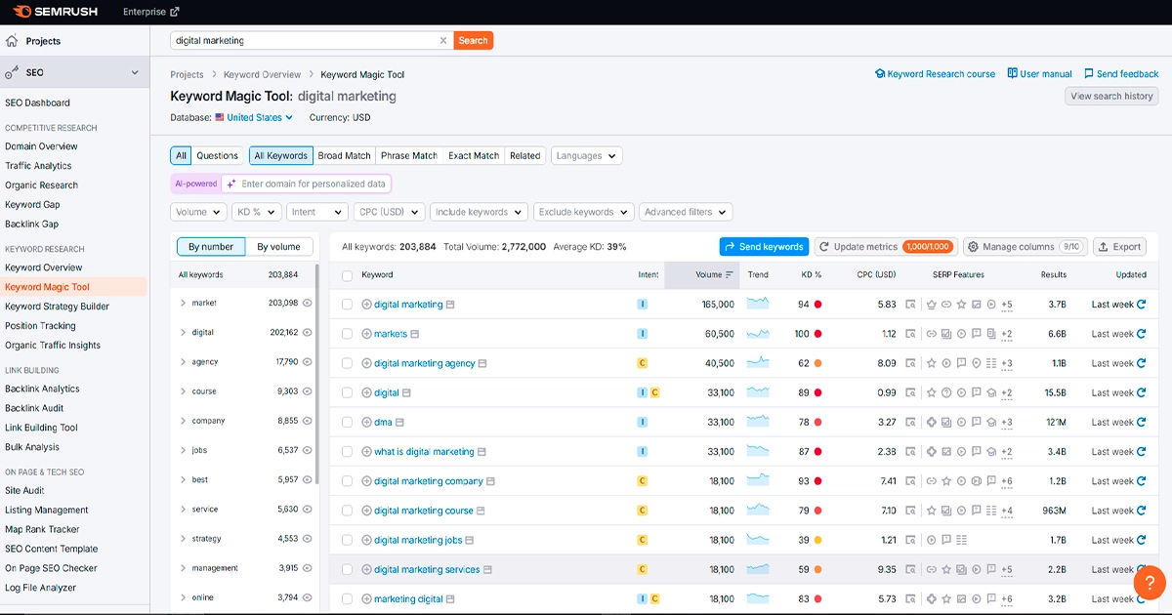Click the orange help question mark button
This screenshot has height=615, width=1172.
[1150, 582]
